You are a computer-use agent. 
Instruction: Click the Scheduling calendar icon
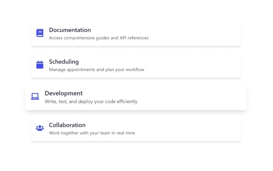click(40, 65)
